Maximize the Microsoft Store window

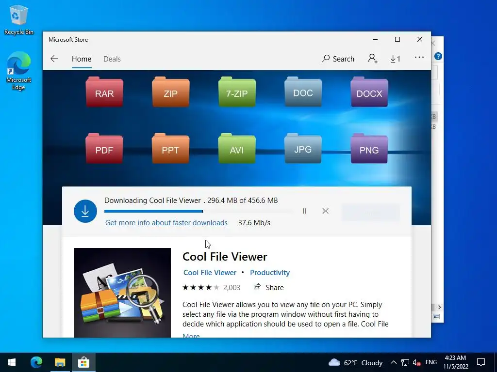398,40
